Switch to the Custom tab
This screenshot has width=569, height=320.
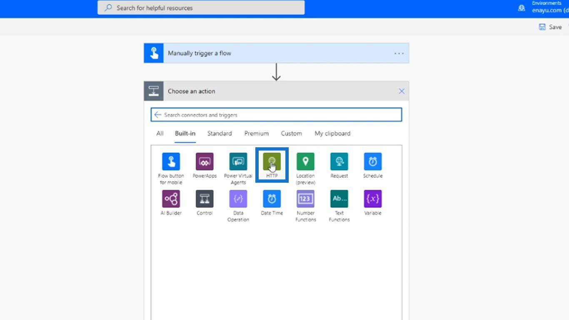coord(291,133)
